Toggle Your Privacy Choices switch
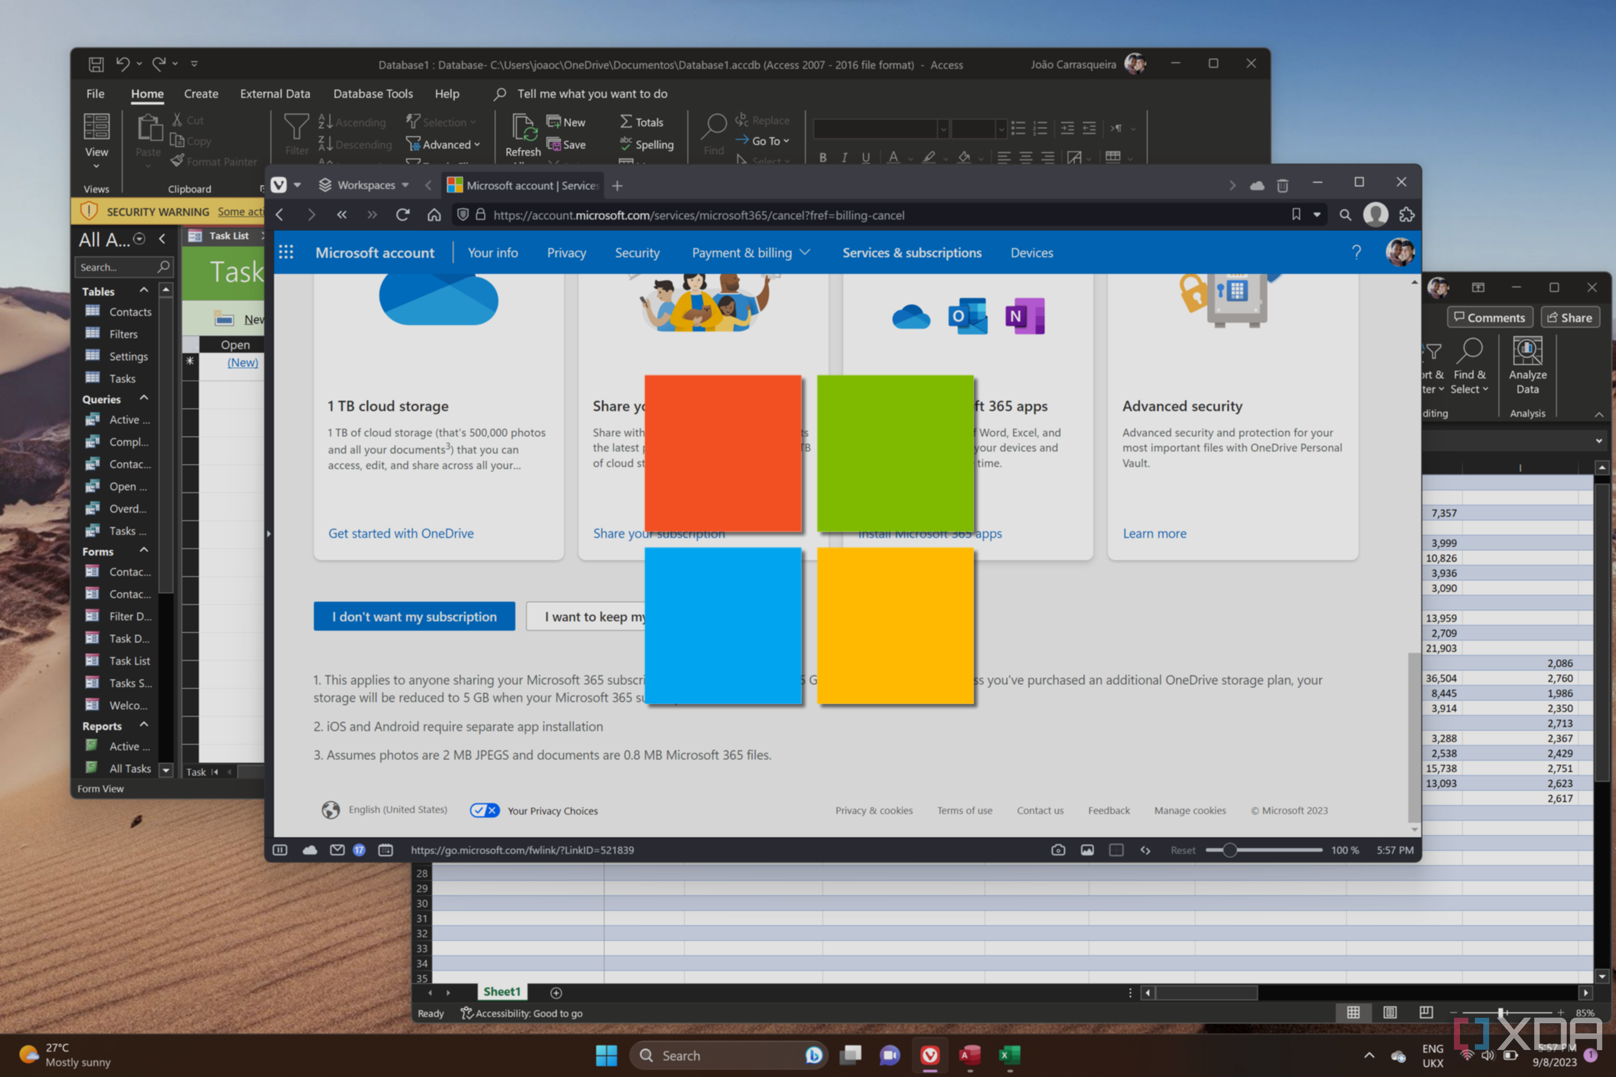1616x1077 pixels. tap(482, 810)
